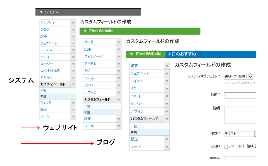Open the 種類 dropdown showing テキスト
The height and width of the screenshot is (166, 268).
point(240,134)
